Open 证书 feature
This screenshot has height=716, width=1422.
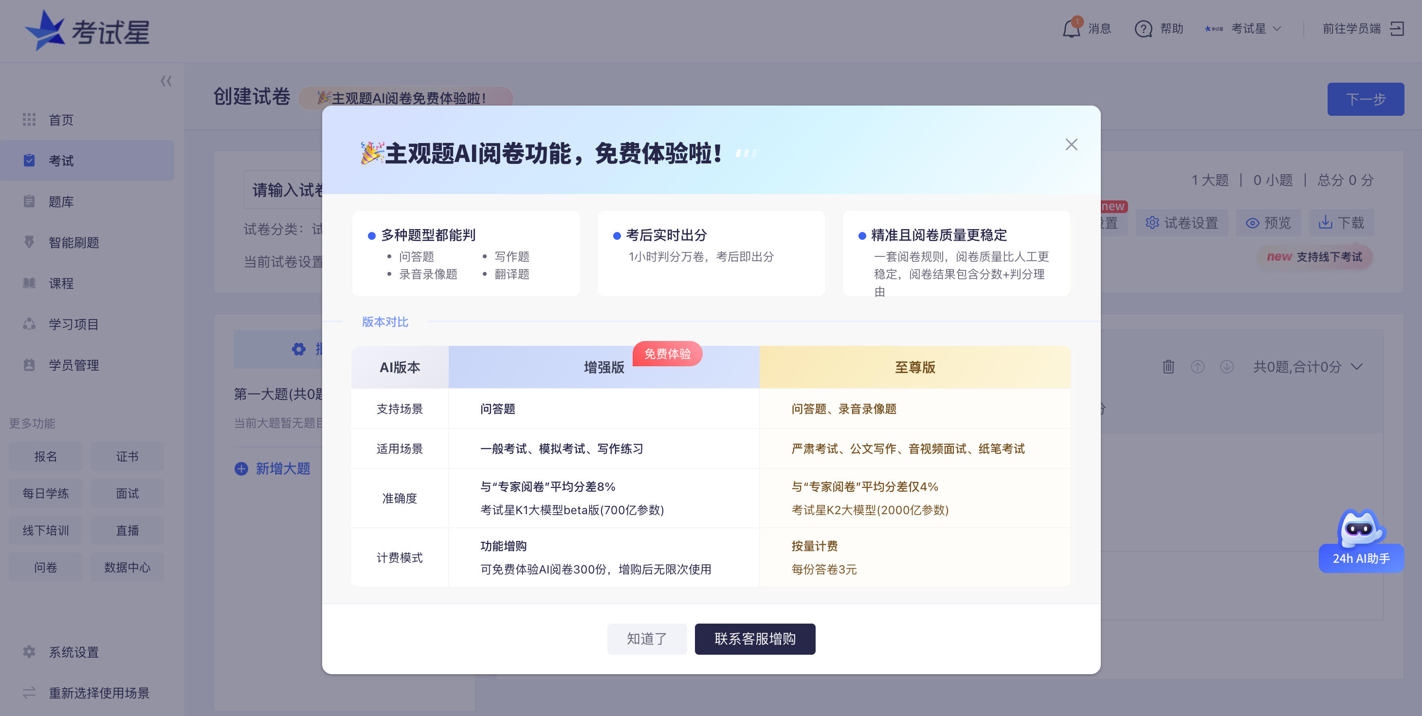(128, 456)
